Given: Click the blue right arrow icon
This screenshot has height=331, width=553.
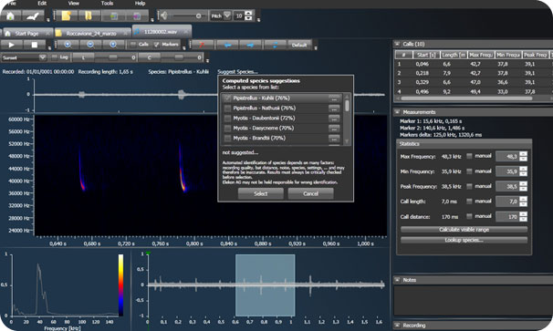Looking at the screenshot, I should click(250, 45).
